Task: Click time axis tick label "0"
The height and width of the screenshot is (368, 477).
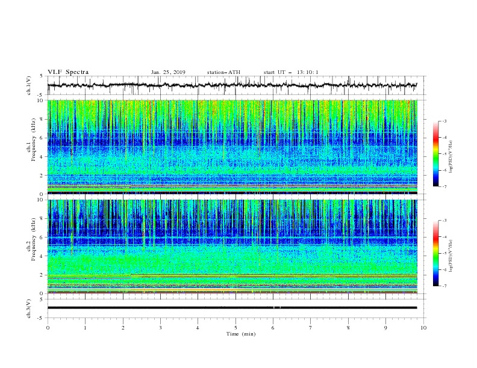Action: tap(48, 328)
